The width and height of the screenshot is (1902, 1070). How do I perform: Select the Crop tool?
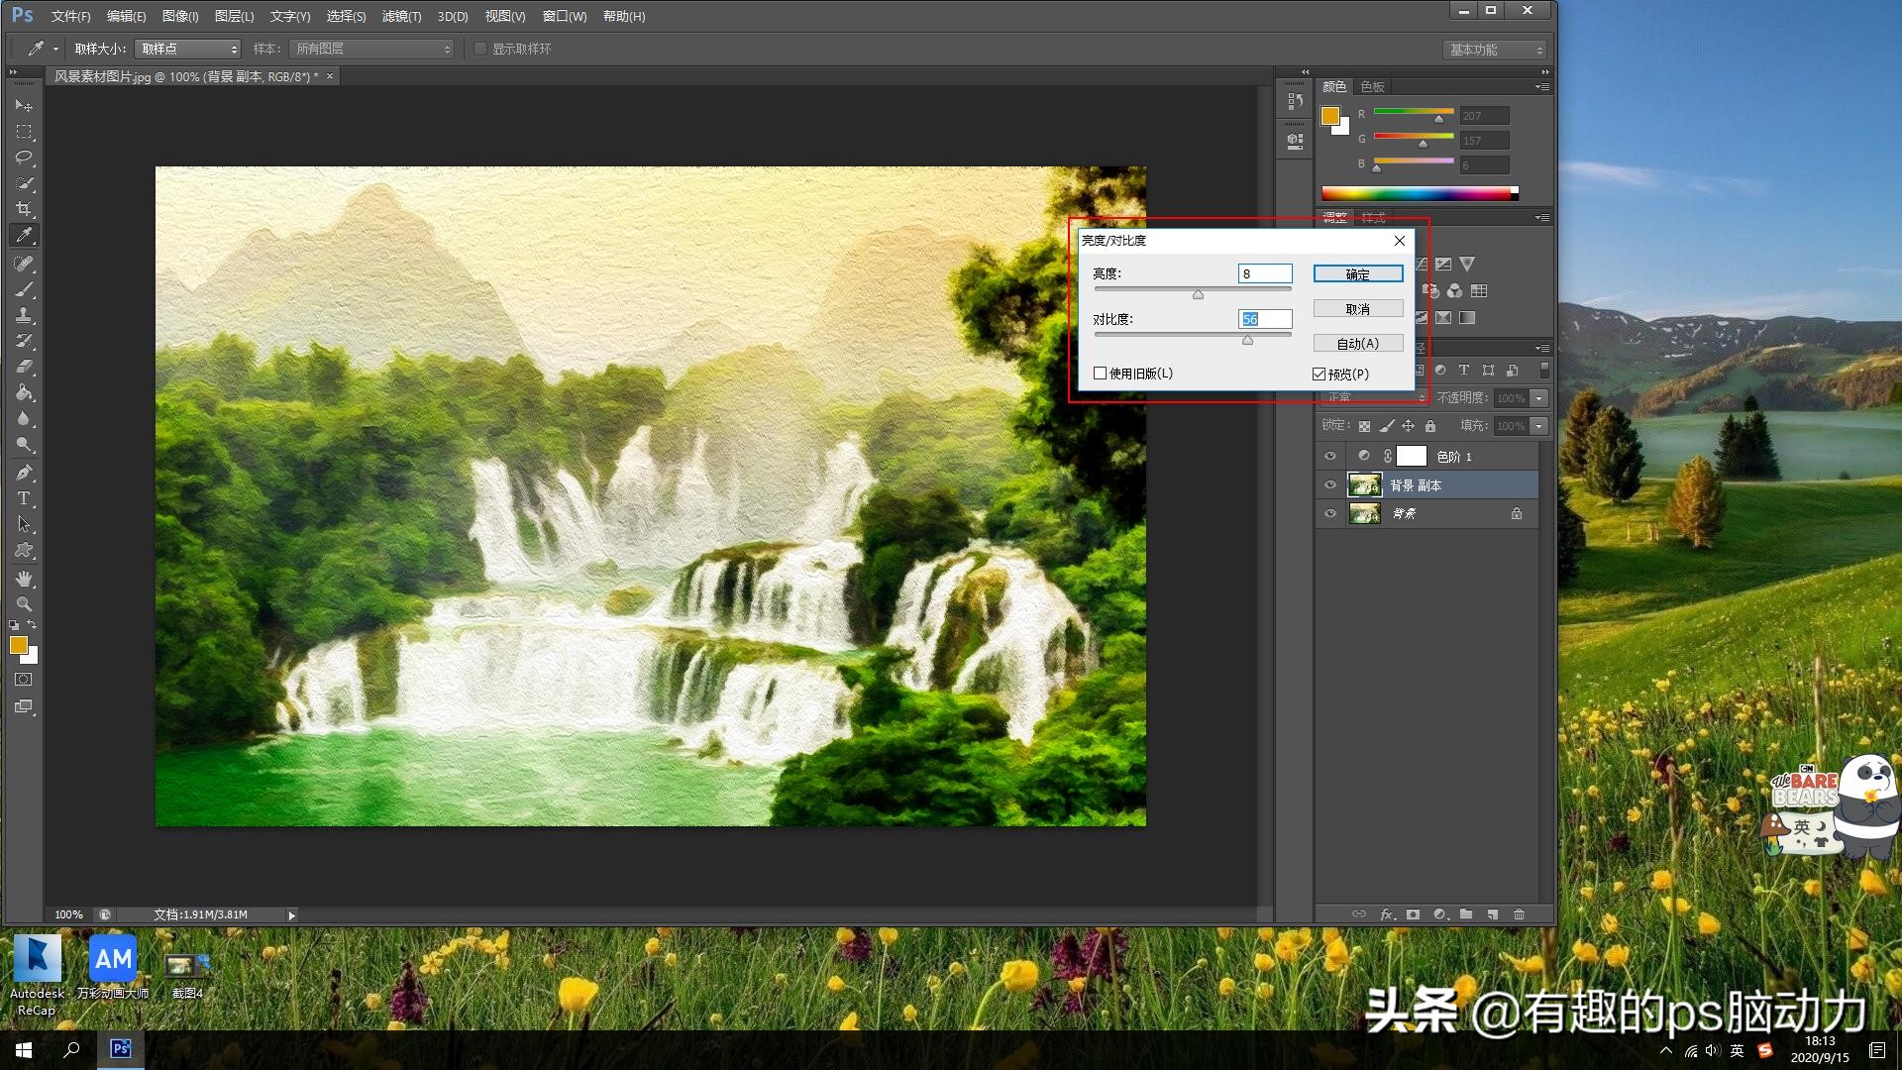(24, 209)
